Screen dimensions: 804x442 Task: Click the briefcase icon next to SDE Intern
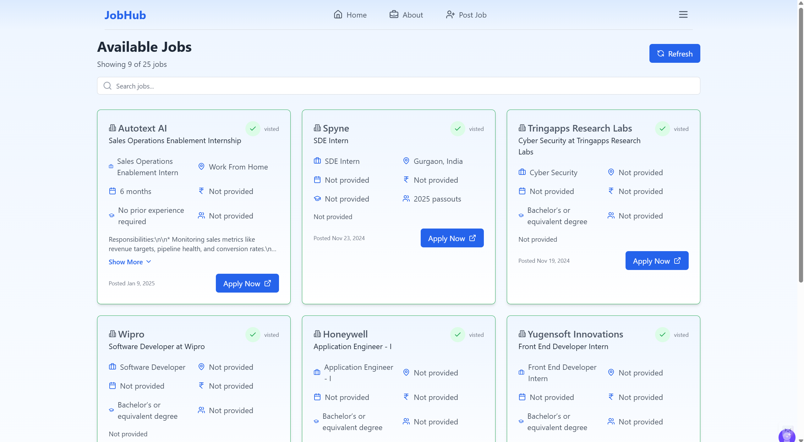coord(317,161)
